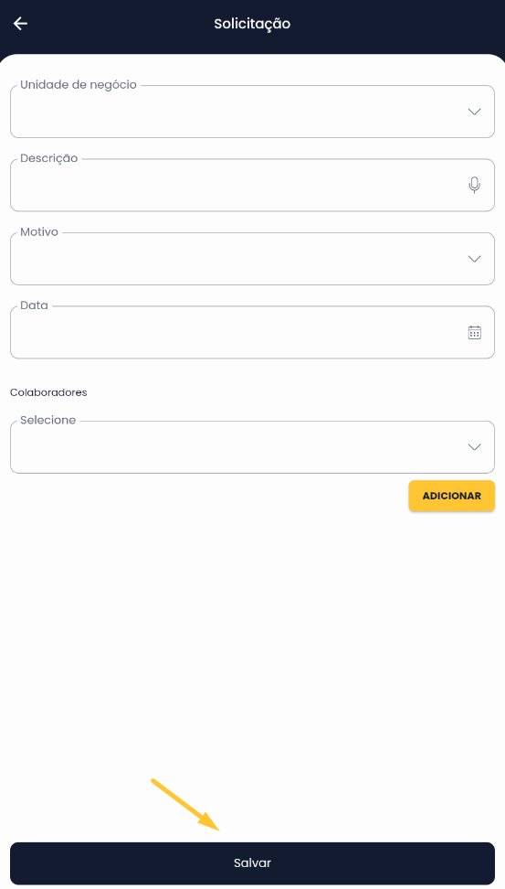This screenshot has width=505, height=889.
Task: Tap the microphone icon in Descrição
Action: [475, 185]
